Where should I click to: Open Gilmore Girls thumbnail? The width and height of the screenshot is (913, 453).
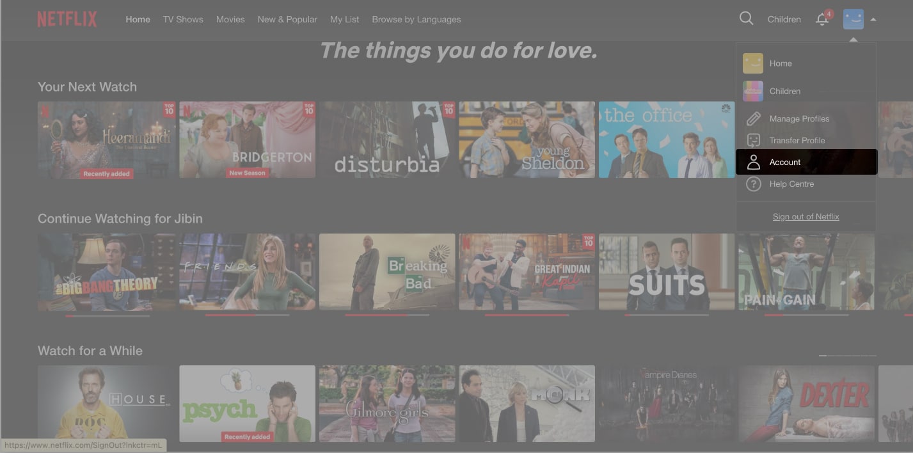point(387,404)
